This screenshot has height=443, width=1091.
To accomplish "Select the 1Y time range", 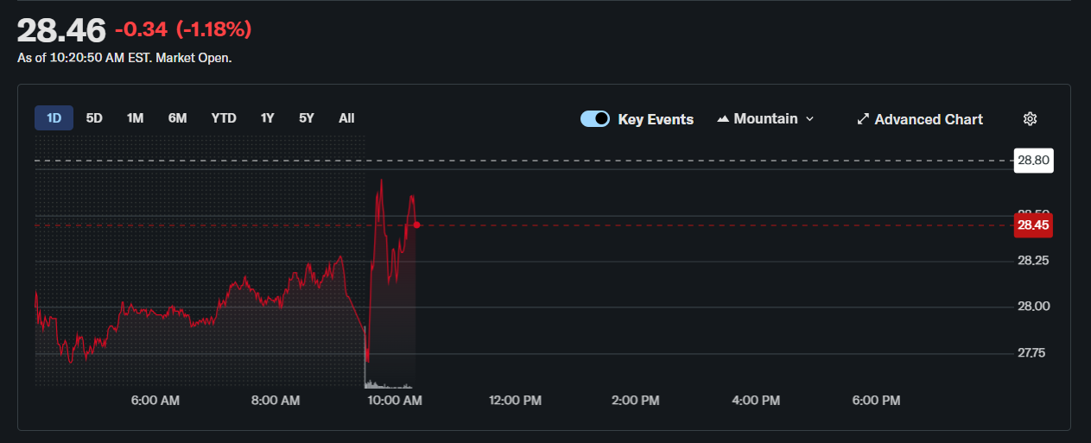I will [267, 118].
